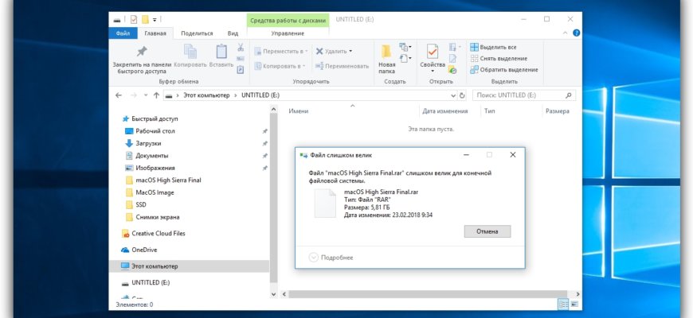Select Быстрый доступ in the navigation pane
The height and width of the screenshot is (318, 693).
(x=151, y=118)
